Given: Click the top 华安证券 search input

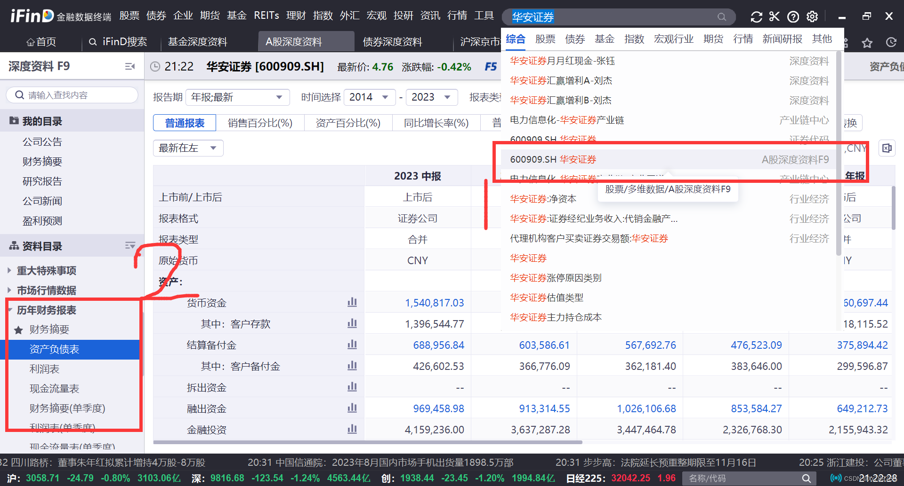Looking at the screenshot, I should (x=619, y=17).
